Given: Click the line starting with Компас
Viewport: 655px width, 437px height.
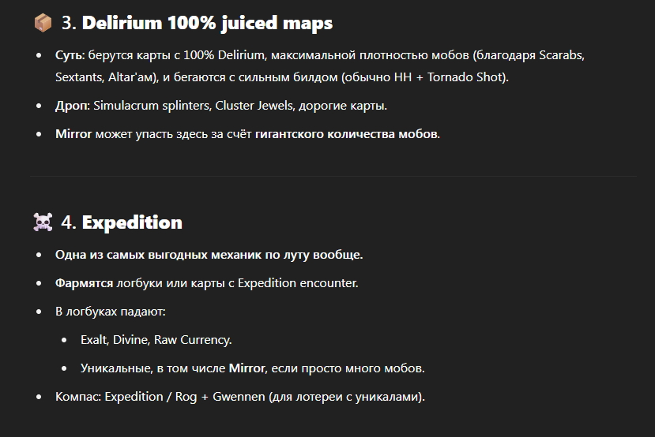Looking at the screenshot, I should [239, 397].
